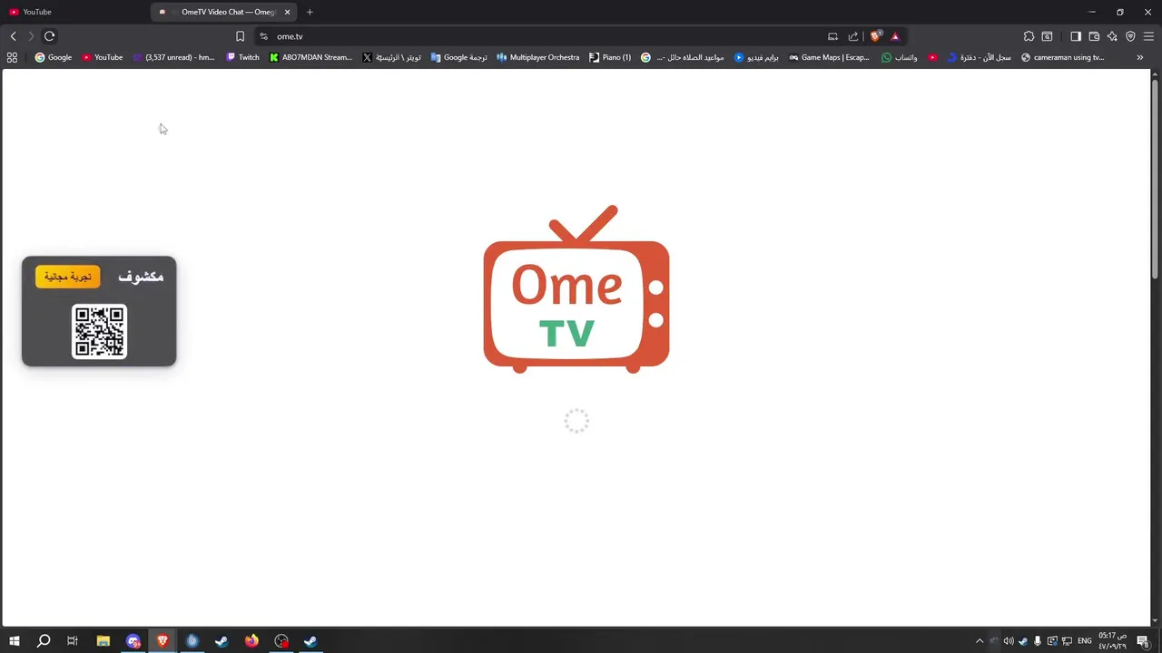
Task: Open the Game Maps | Escap... bookmark
Action: tap(829, 57)
